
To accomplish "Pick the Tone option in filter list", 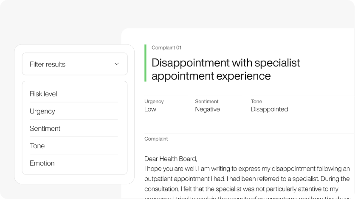I will coord(37,146).
